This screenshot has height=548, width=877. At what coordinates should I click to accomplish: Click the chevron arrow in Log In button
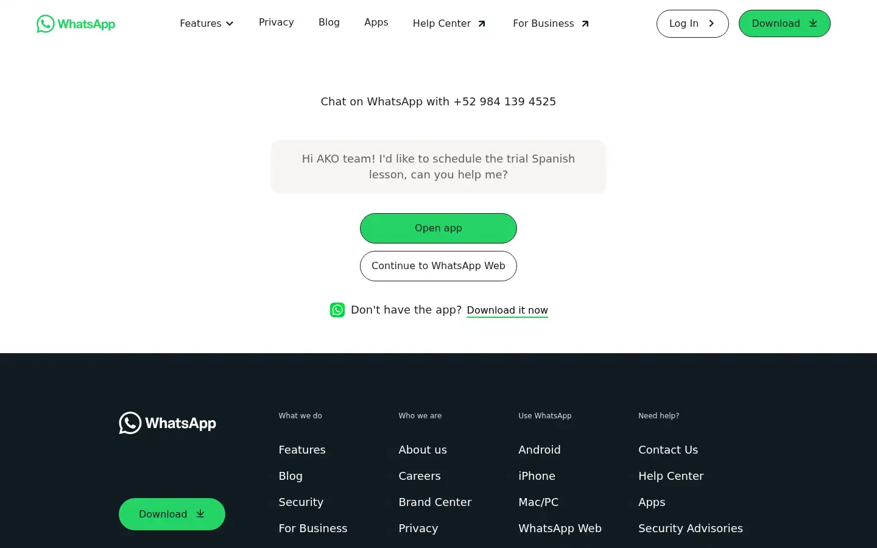tap(711, 24)
